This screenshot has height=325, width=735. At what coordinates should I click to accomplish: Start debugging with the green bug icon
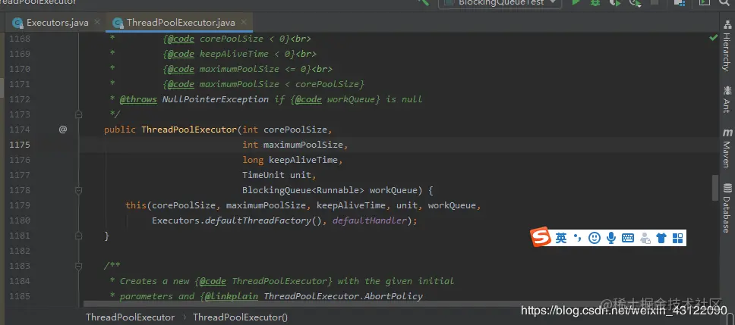pos(595,2)
